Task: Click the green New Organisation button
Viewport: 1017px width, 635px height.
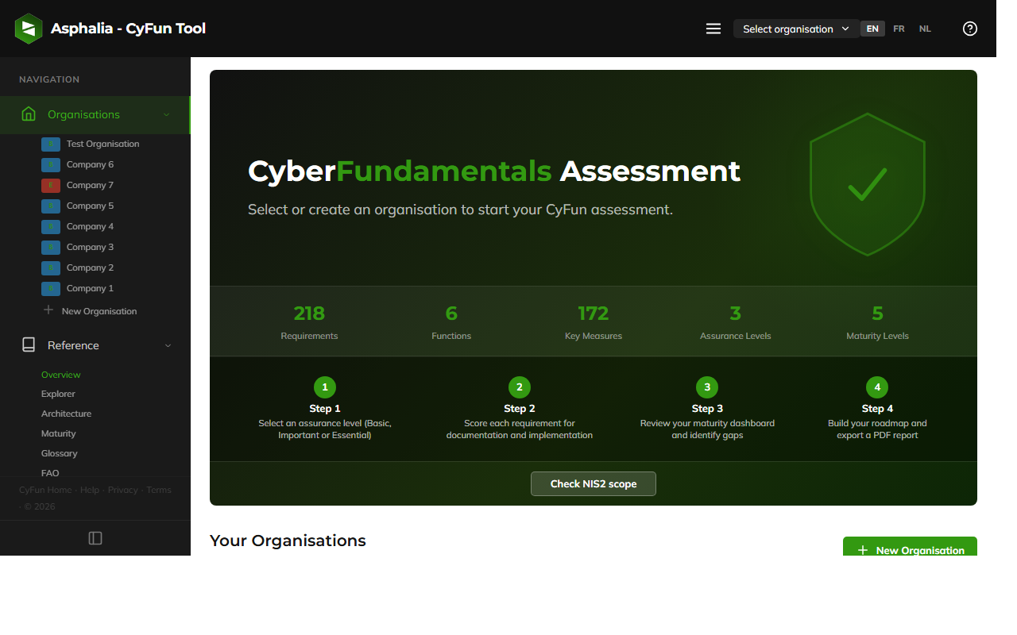Action: click(910, 548)
